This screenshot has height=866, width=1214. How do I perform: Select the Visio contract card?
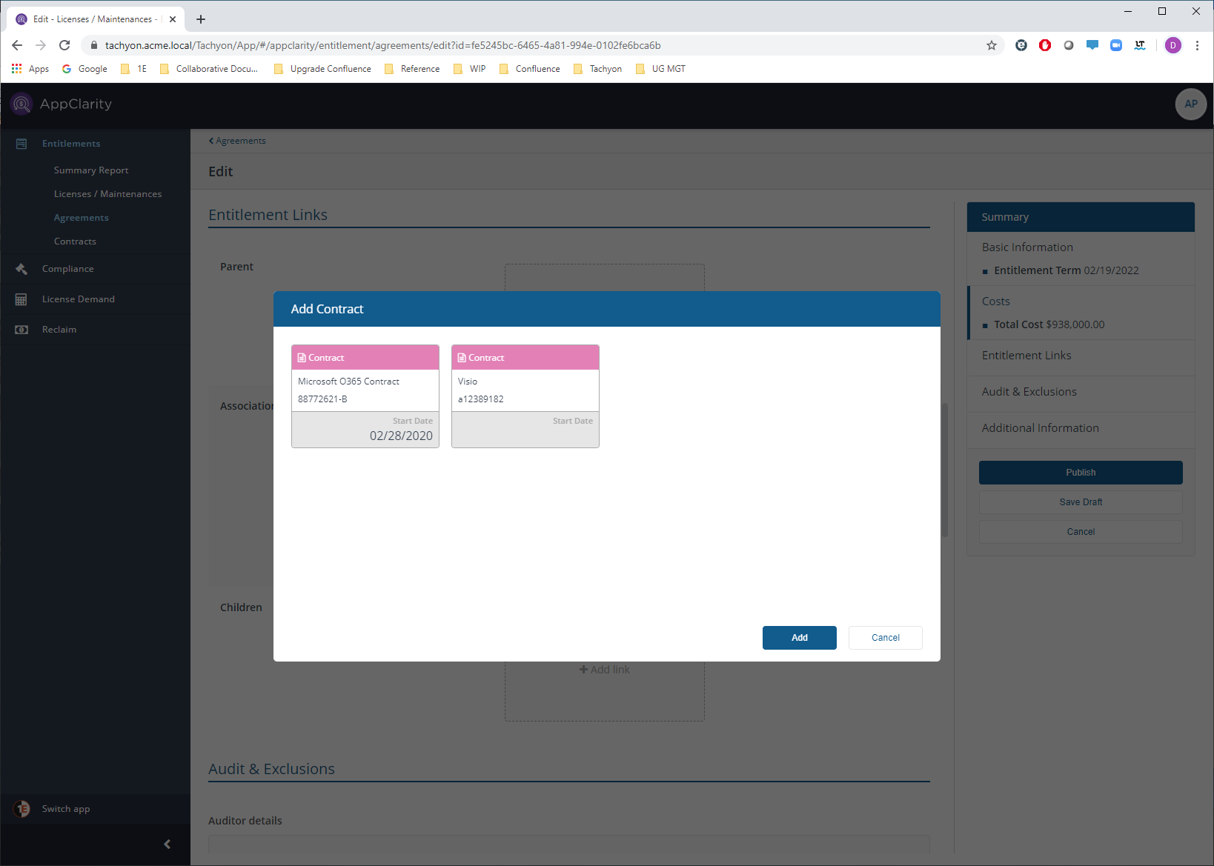(x=525, y=396)
